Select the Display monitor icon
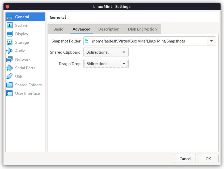Screen dimensions: 224x169 coord(10,34)
